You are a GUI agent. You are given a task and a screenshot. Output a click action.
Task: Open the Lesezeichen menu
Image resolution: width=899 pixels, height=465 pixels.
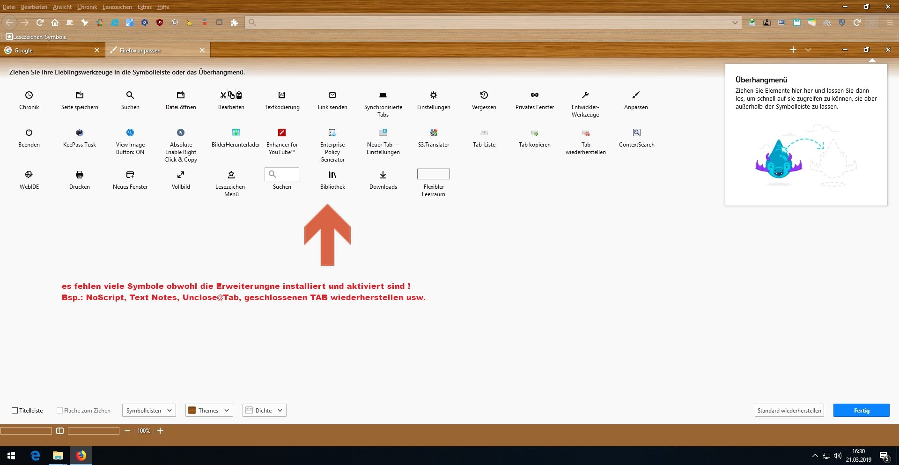point(117,7)
